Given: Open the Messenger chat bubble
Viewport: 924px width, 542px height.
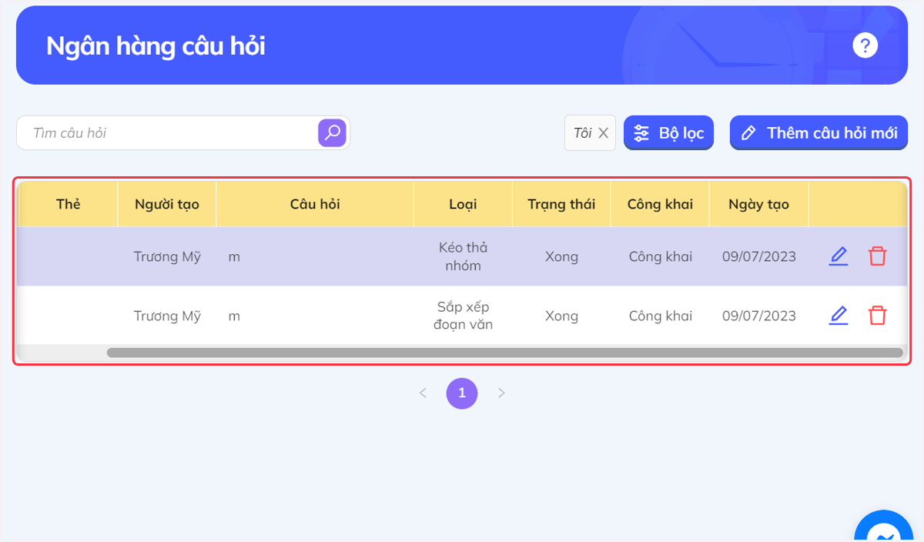Looking at the screenshot, I should [884, 527].
